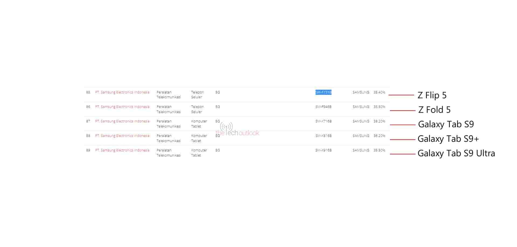This screenshot has width=517, height=247.
Task: Click the highlighted SM-F731B model number
Action: click(x=323, y=92)
